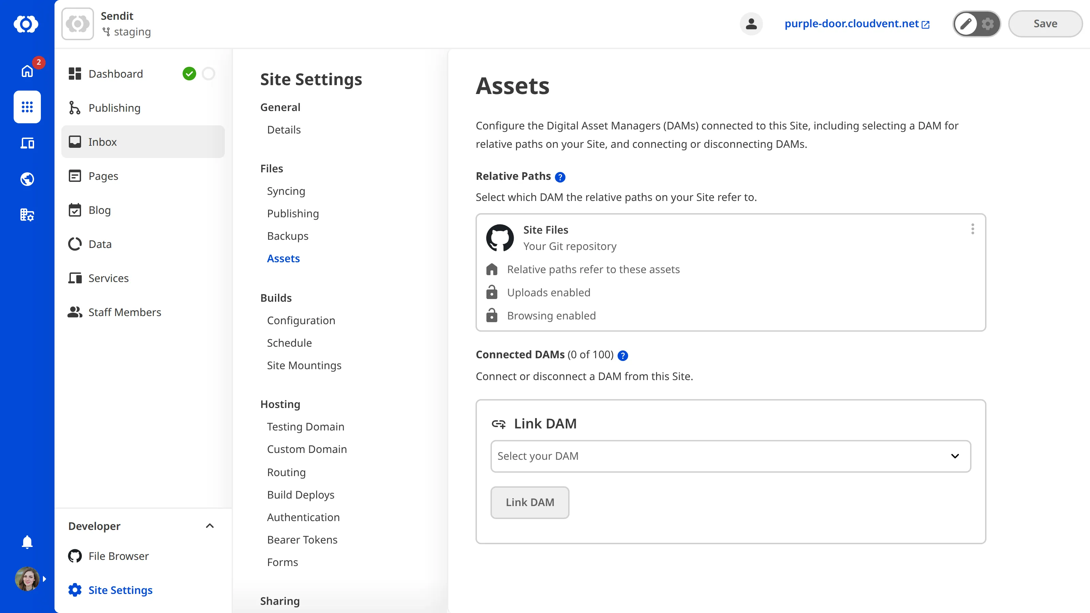
Task: Collapse the Developer section
Action: click(x=209, y=526)
